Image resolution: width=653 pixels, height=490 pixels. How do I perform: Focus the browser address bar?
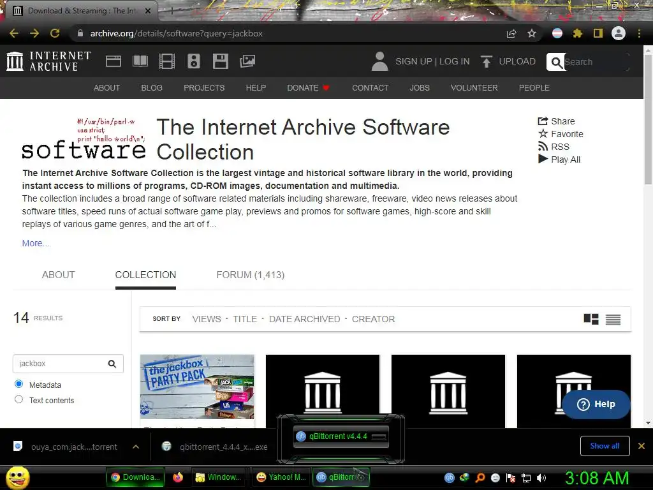[x=288, y=33]
